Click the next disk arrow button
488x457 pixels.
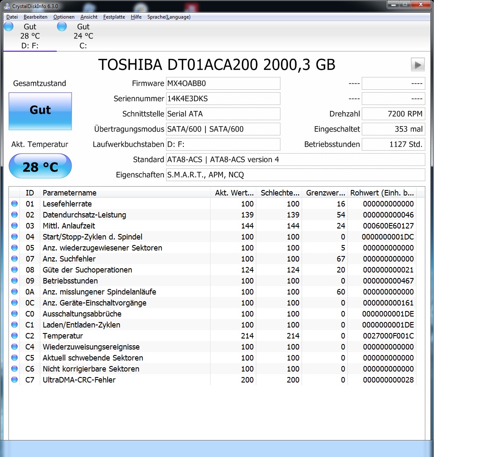[x=418, y=65]
